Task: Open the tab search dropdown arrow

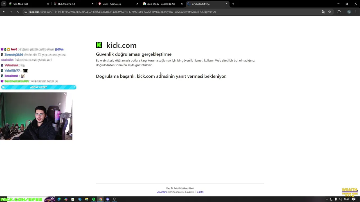Action: point(4,4)
